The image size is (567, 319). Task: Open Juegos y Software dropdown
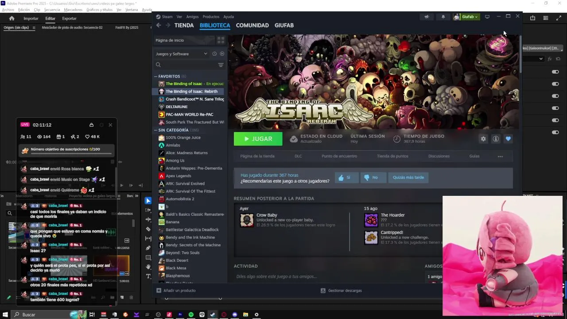[181, 54]
